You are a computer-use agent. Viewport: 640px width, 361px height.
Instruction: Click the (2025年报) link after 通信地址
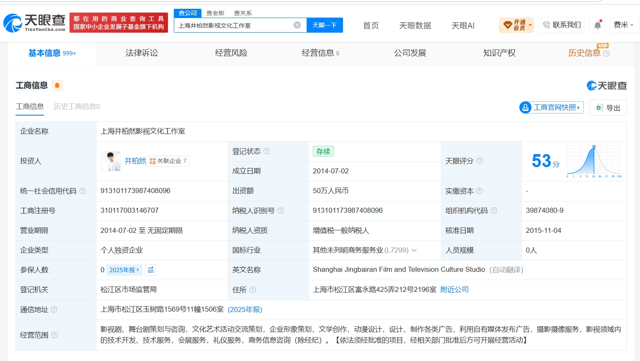coord(245,309)
